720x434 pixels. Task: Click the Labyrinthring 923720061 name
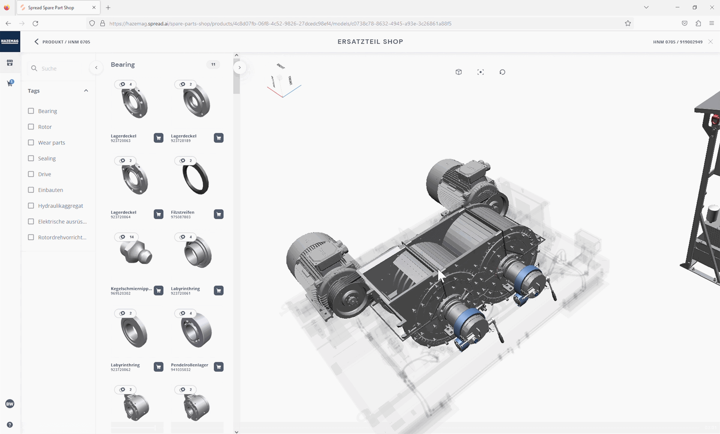tap(185, 288)
